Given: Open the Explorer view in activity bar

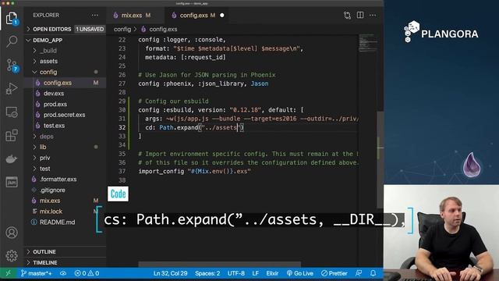Looking at the screenshot, I should pos(12,19).
